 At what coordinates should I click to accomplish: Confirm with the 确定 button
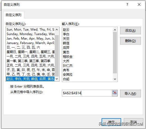(x=111, y=122)
